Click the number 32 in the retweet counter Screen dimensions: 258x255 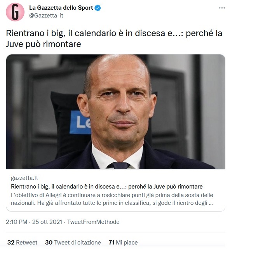(x=11, y=242)
